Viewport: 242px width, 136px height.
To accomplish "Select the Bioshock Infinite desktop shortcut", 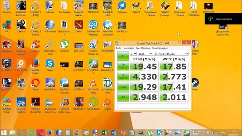I will pyautogui.click(x=79, y=8).
